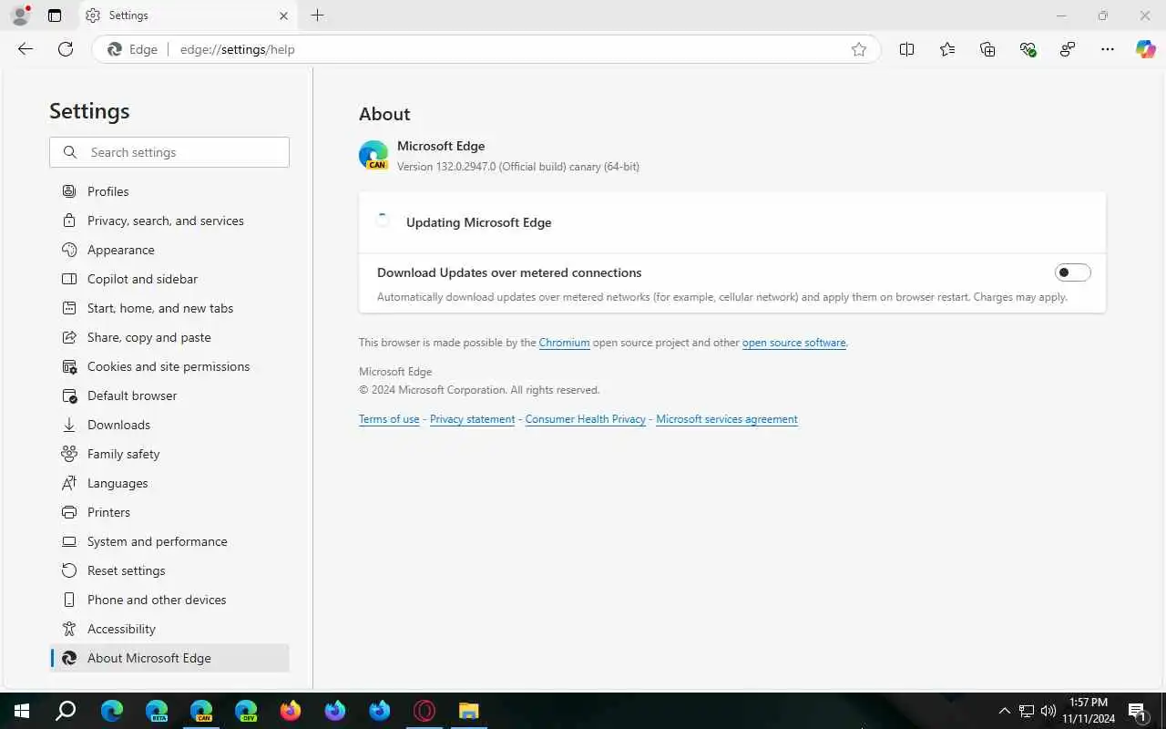The image size is (1166, 729).
Task: Open the profile avatar icon
Action: coord(20,15)
